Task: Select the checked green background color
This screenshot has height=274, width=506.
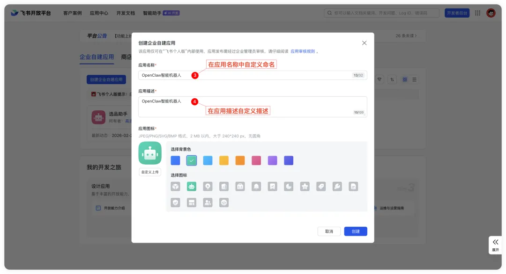Action: pyautogui.click(x=191, y=160)
